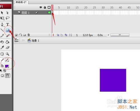Select the Paint Bucket tool
The width and height of the screenshot is (140, 111).
tap(7, 42)
